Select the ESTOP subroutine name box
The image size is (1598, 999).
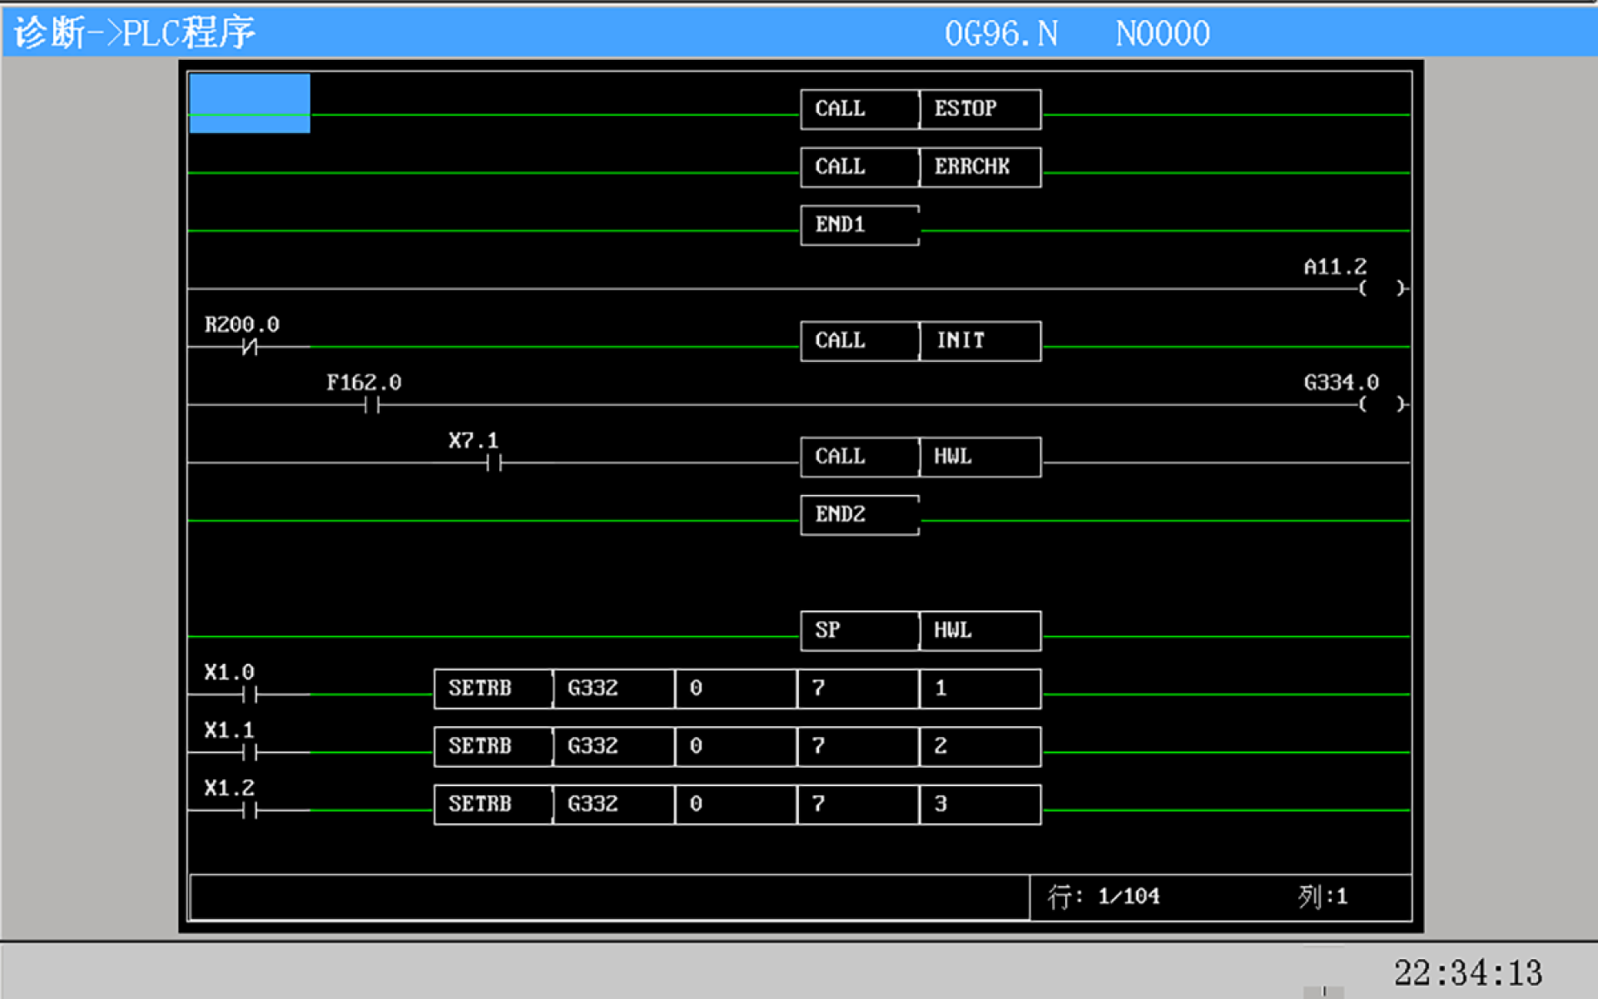[x=980, y=109]
